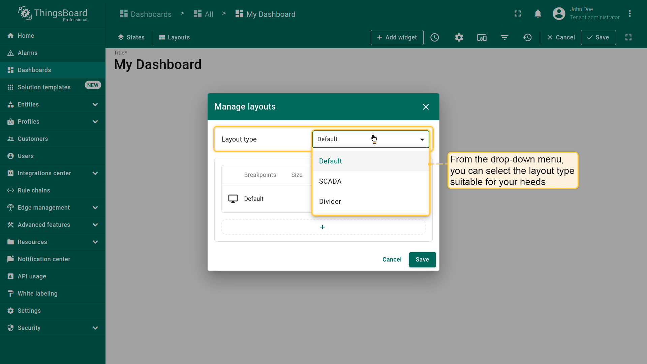Open the user menu three-dots icon
This screenshot has width=647, height=364.
pos(629,14)
